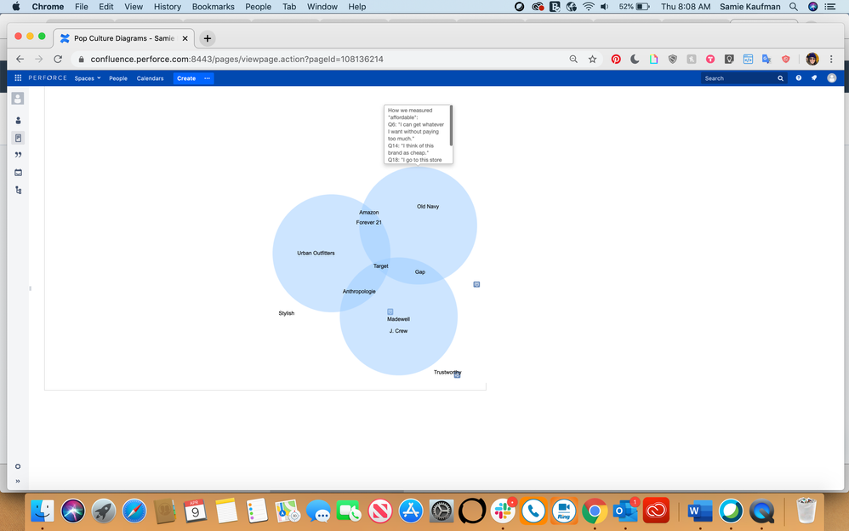Click the comment icon on Trustworthy label
Viewport: 849px width, 531px height.
[458, 375]
